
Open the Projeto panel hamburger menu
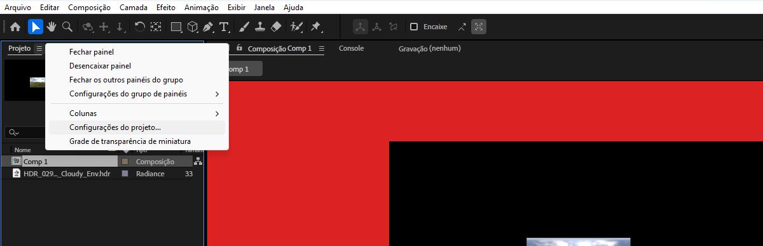click(x=39, y=49)
